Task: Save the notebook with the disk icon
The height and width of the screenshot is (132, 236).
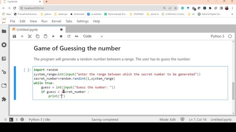Action: (14, 36)
